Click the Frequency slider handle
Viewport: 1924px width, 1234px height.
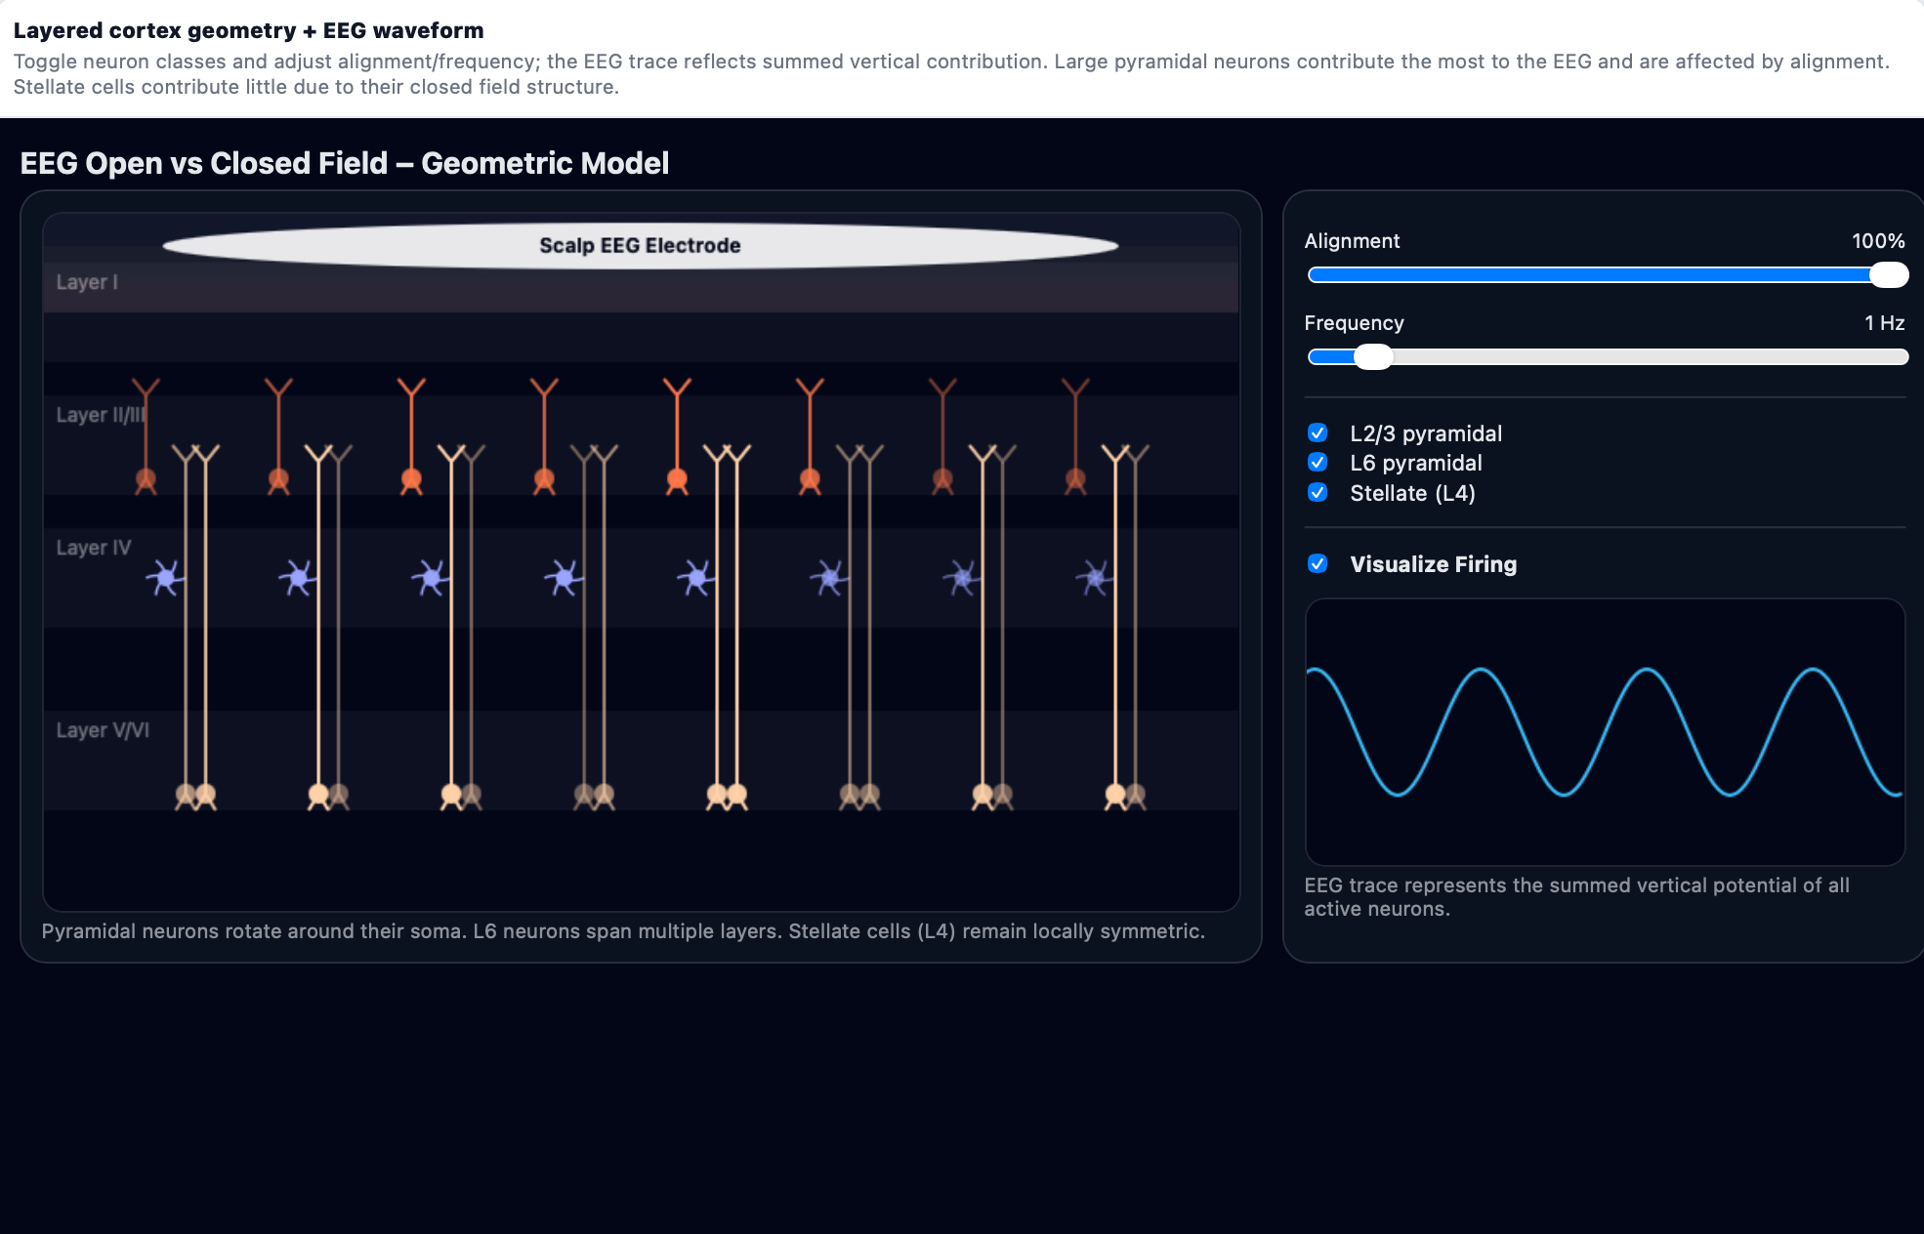[x=1373, y=357]
